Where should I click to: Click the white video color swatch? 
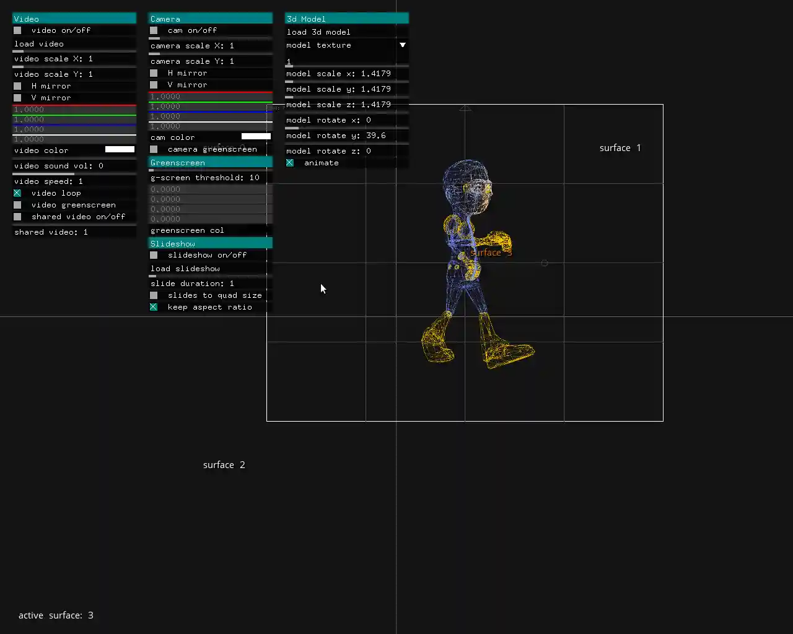(x=120, y=150)
